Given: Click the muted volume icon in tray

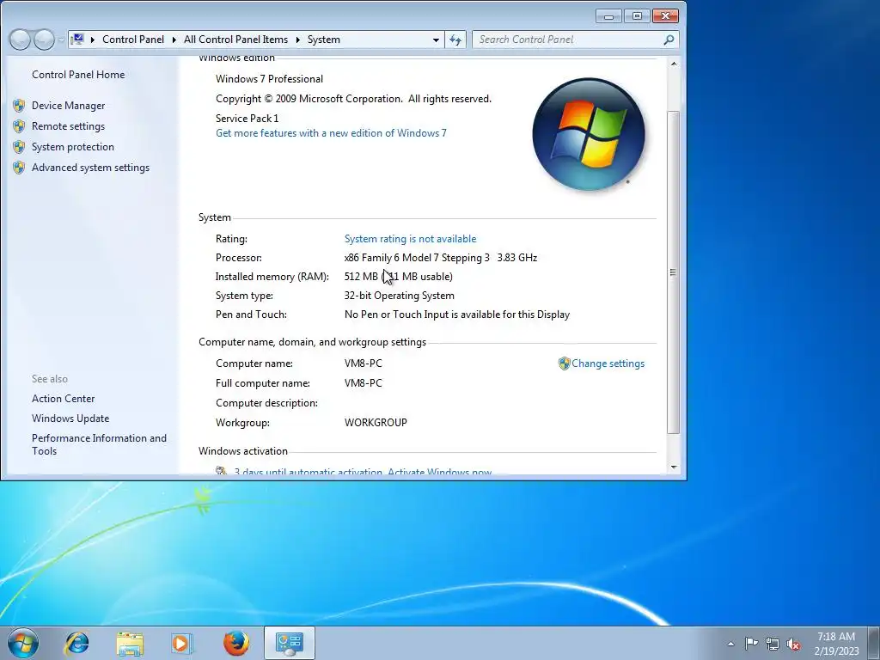Looking at the screenshot, I should tap(793, 645).
